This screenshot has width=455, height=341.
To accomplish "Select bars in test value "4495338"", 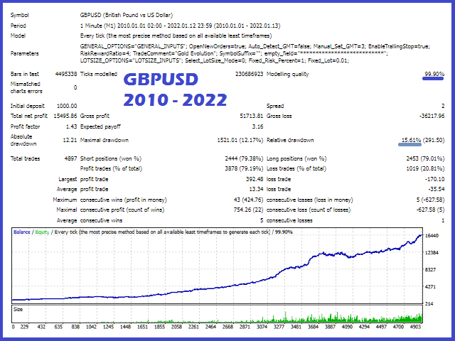I will (66, 74).
